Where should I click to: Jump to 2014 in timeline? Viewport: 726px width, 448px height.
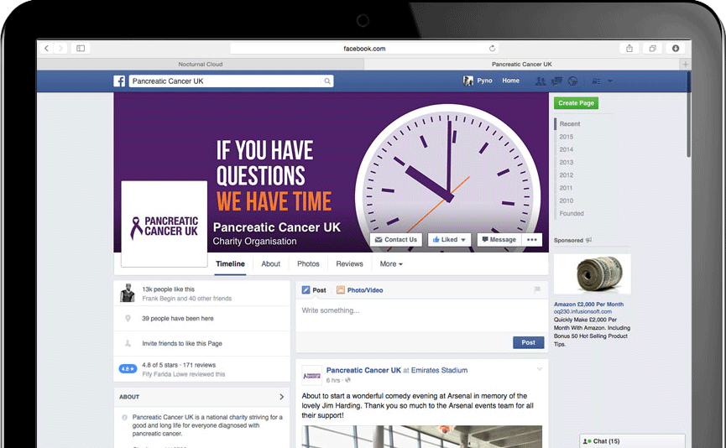pos(566,149)
